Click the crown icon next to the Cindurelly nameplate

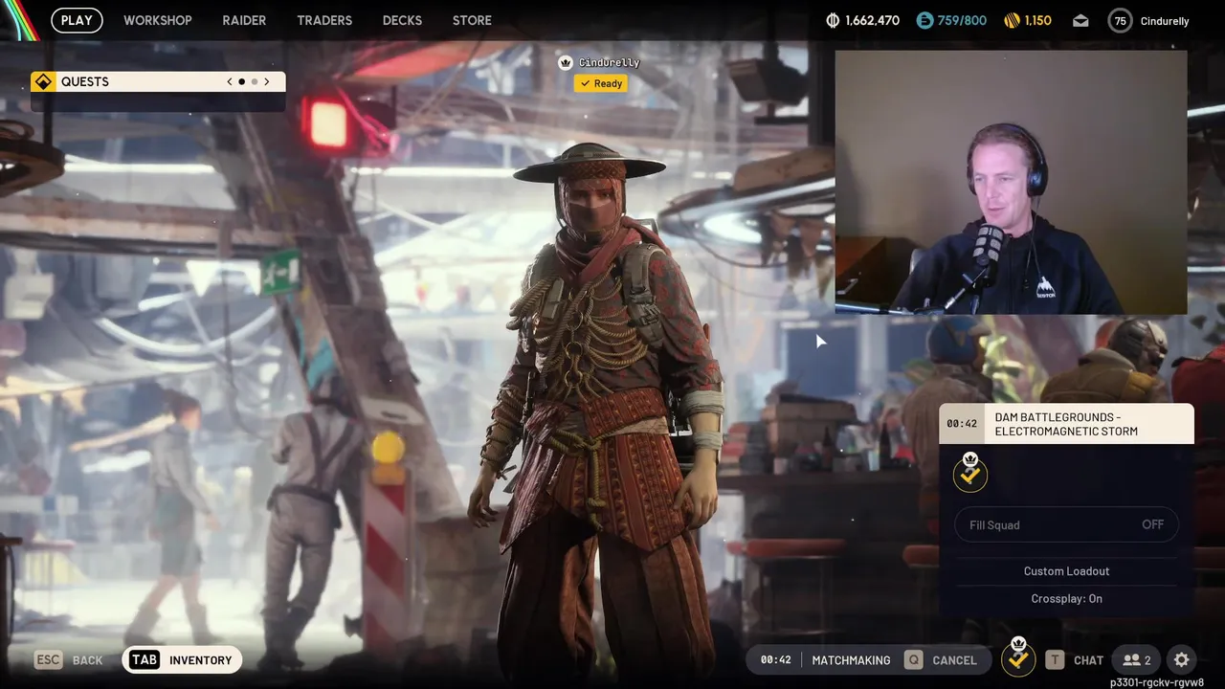pyautogui.click(x=566, y=62)
